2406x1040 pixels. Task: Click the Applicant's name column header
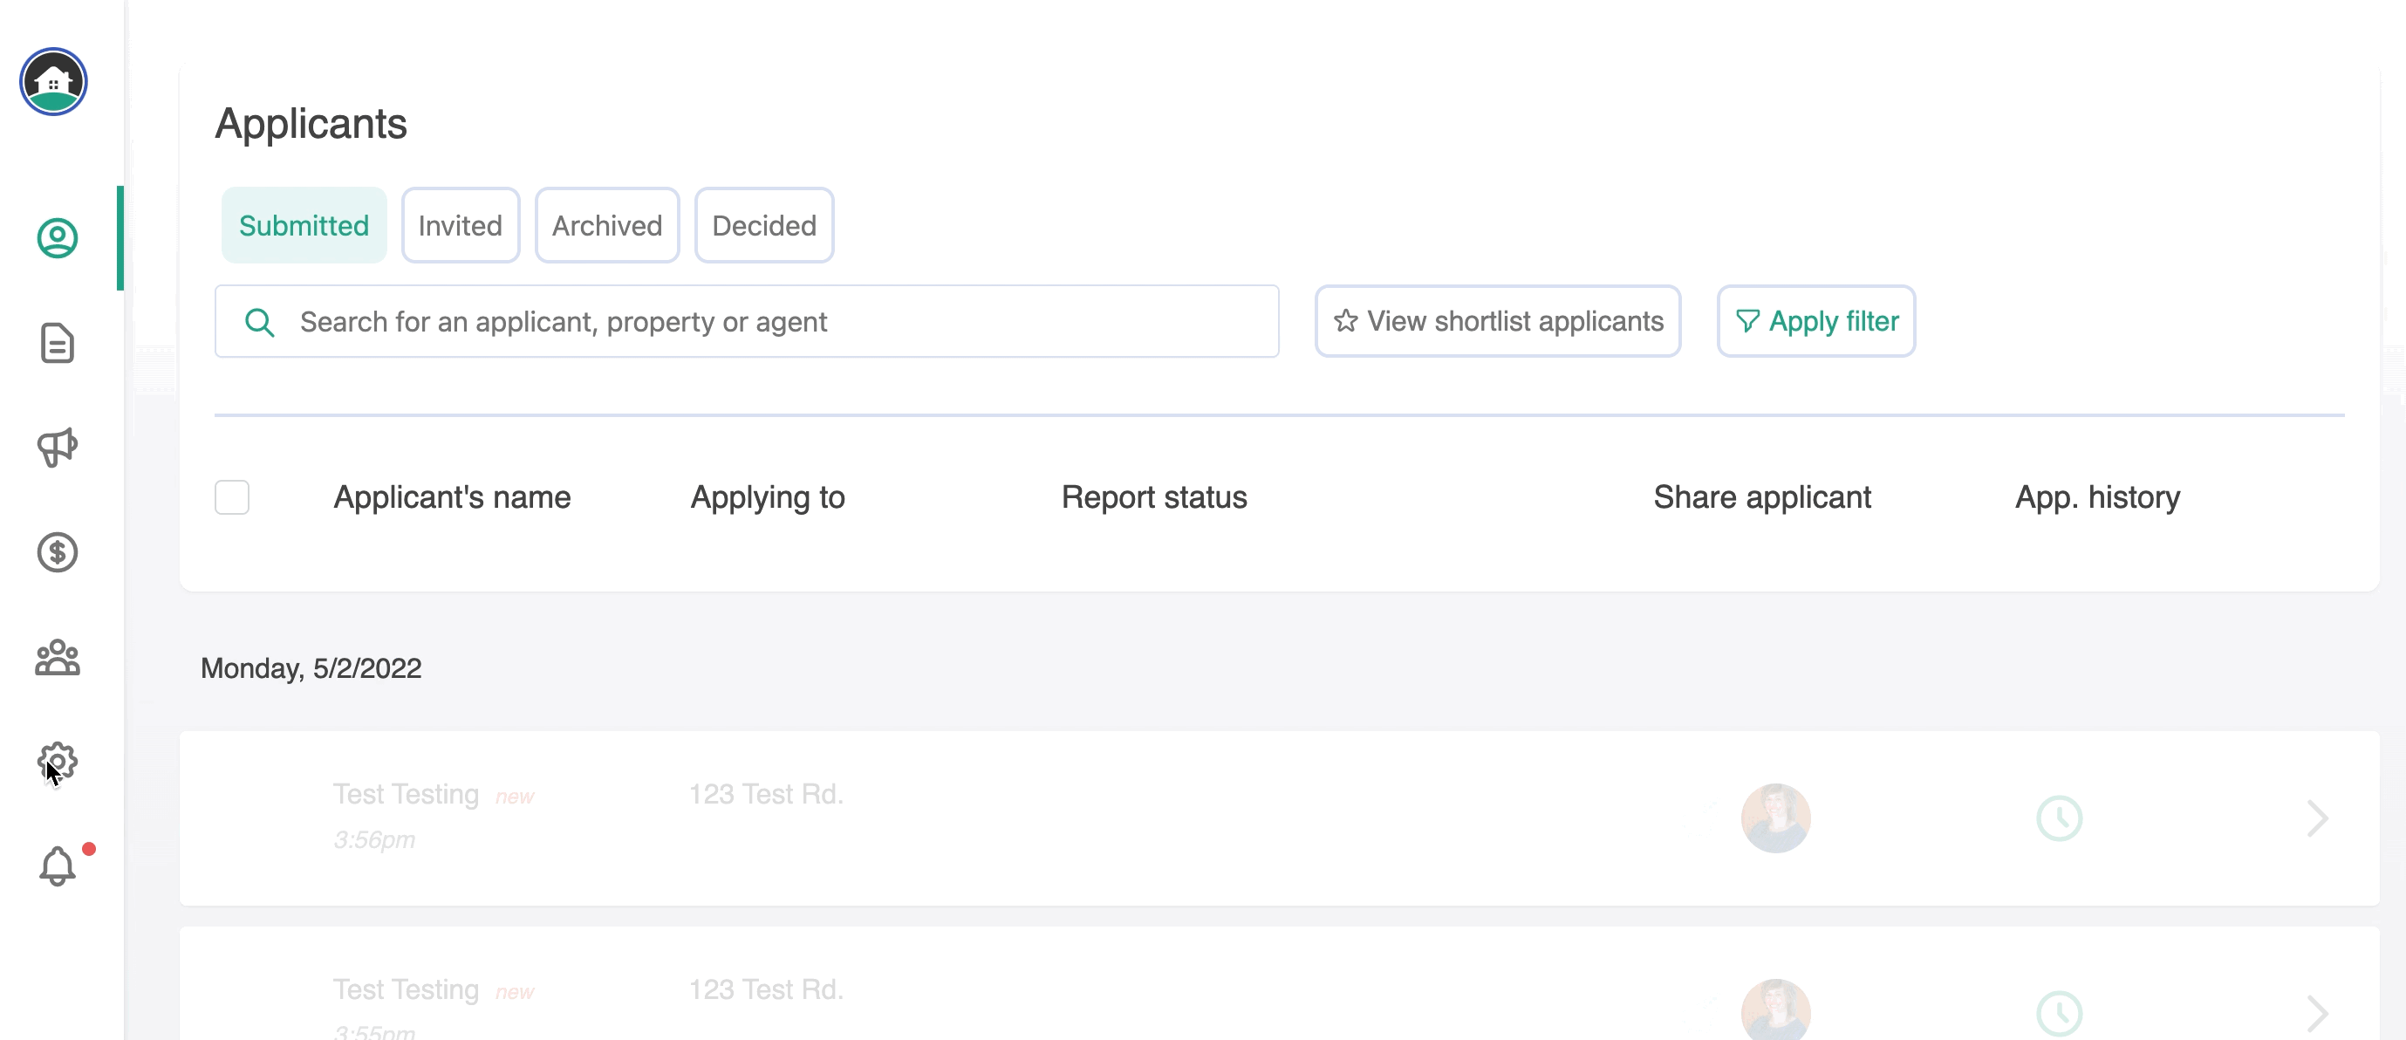[x=452, y=497]
